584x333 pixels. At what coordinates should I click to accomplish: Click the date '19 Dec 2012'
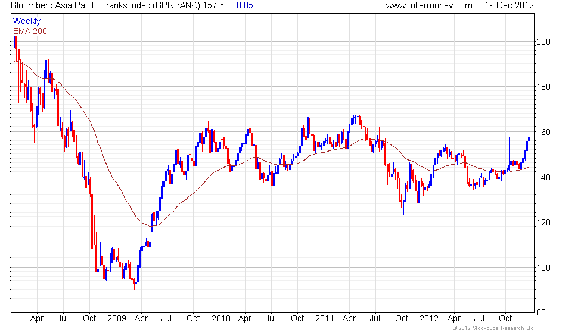click(509, 5)
